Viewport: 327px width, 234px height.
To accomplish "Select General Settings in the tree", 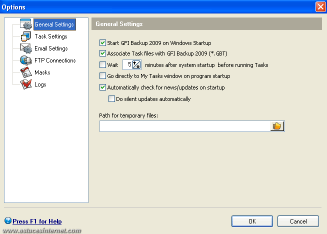I will [54, 24].
